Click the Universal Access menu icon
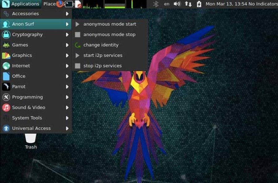The height and width of the screenshot is (183, 278). (6, 128)
